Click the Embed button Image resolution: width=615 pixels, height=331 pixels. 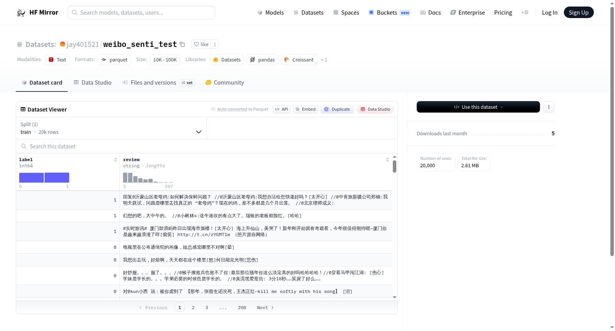306,109
